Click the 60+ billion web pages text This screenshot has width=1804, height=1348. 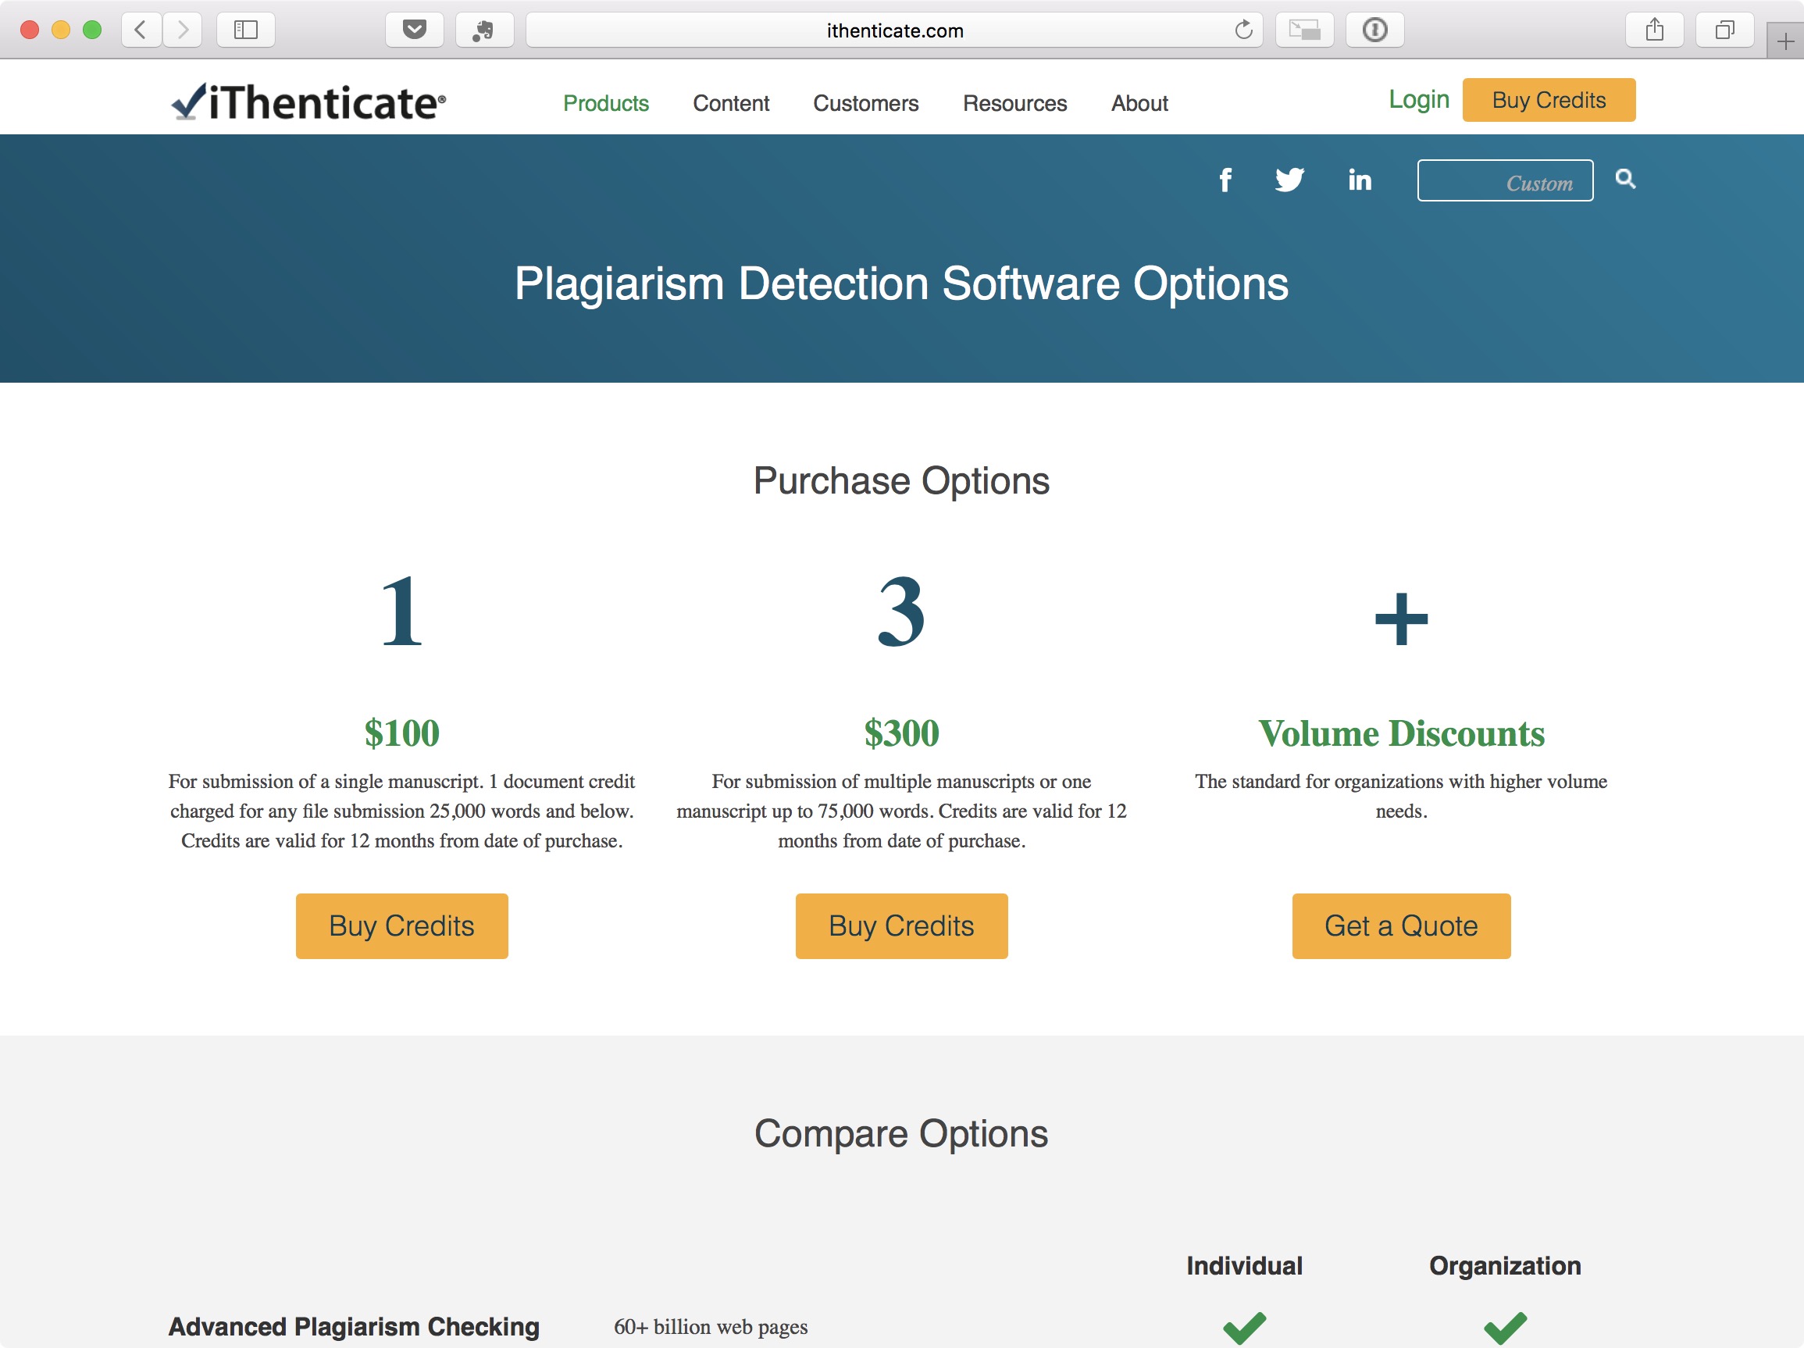(711, 1326)
